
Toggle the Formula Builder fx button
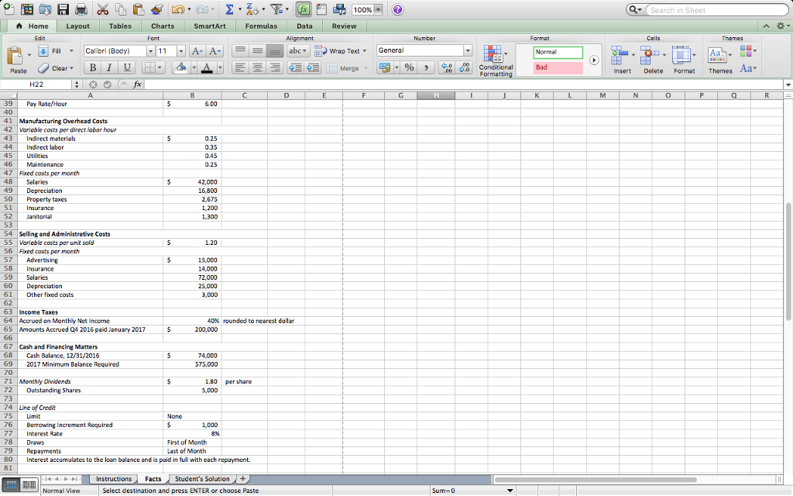[304, 9]
